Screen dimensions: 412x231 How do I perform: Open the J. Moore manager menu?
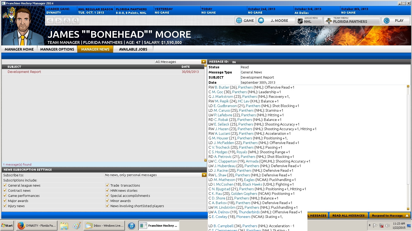click(x=276, y=21)
